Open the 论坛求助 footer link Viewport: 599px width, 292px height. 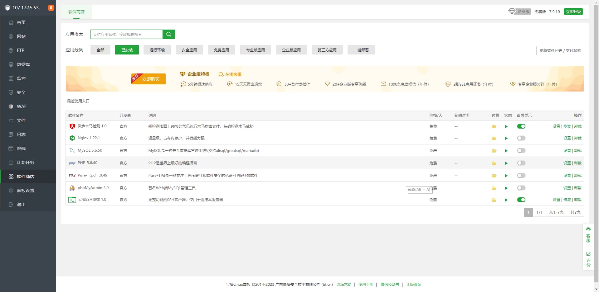[344, 285]
